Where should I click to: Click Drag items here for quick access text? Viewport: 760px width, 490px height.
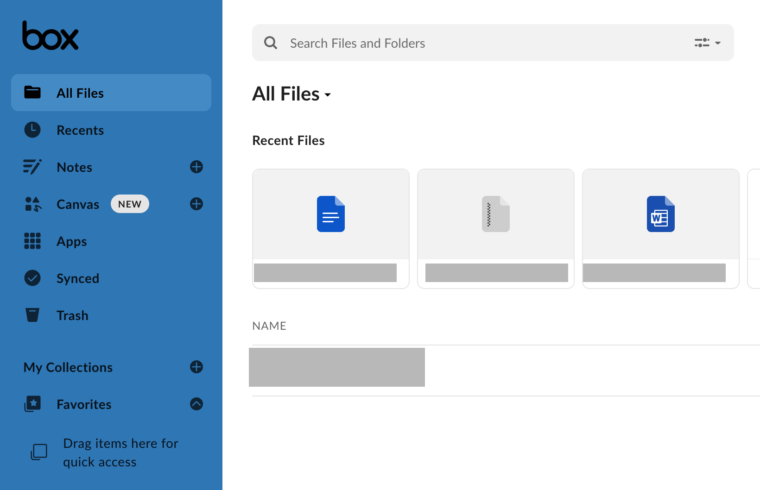pyautogui.click(x=120, y=452)
